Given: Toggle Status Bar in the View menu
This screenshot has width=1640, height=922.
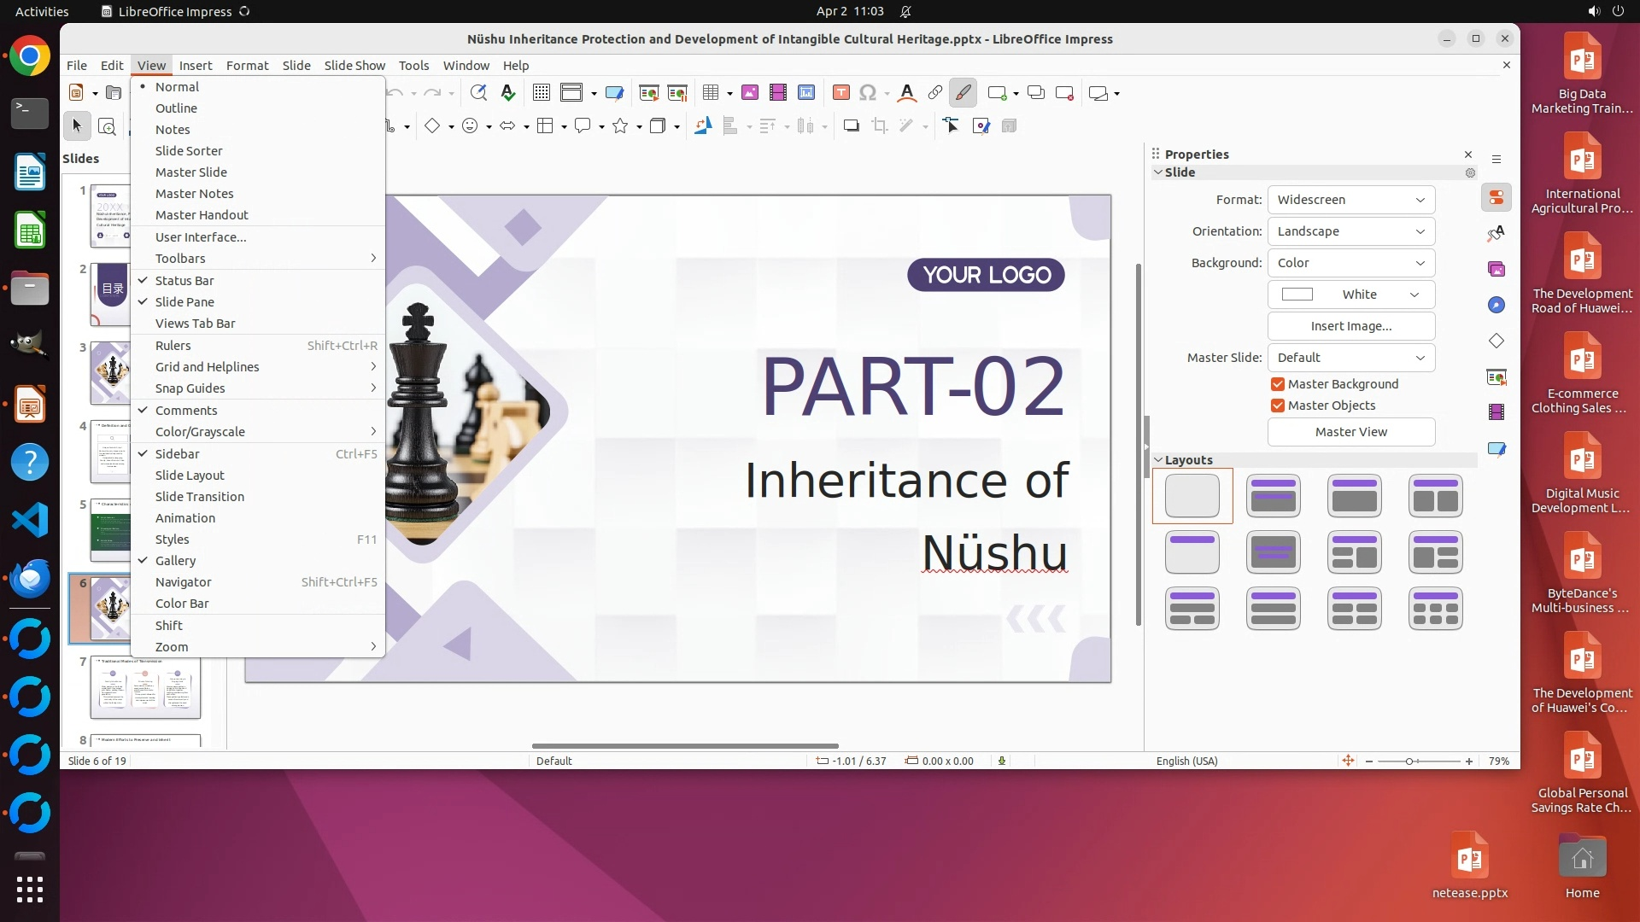Looking at the screenshot, I should click(x=184, y=281).
